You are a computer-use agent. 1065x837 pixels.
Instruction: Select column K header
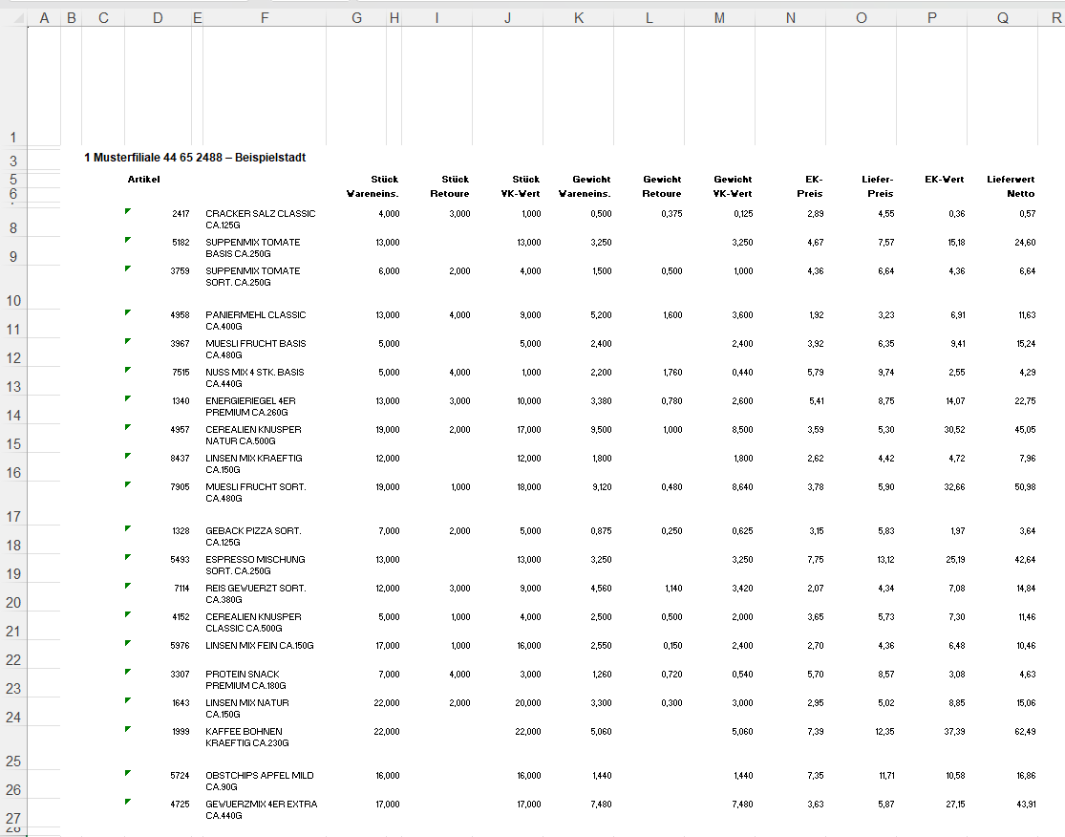[579, 18]
